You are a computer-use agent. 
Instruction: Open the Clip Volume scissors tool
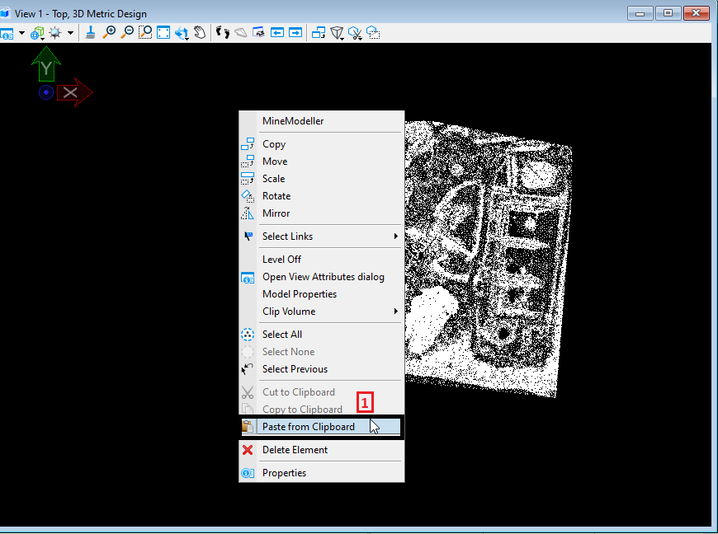(355, 33)
